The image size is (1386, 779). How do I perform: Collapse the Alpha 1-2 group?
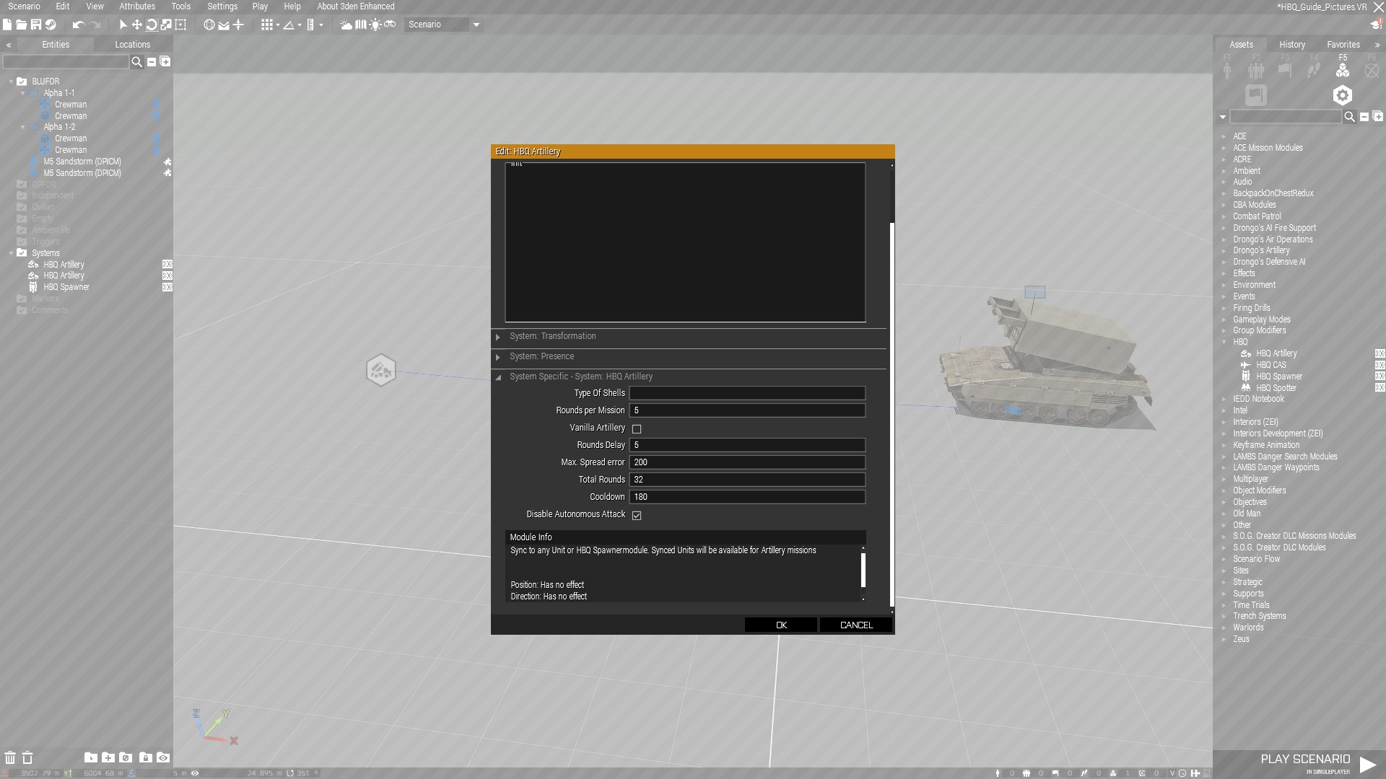(22, 127)
